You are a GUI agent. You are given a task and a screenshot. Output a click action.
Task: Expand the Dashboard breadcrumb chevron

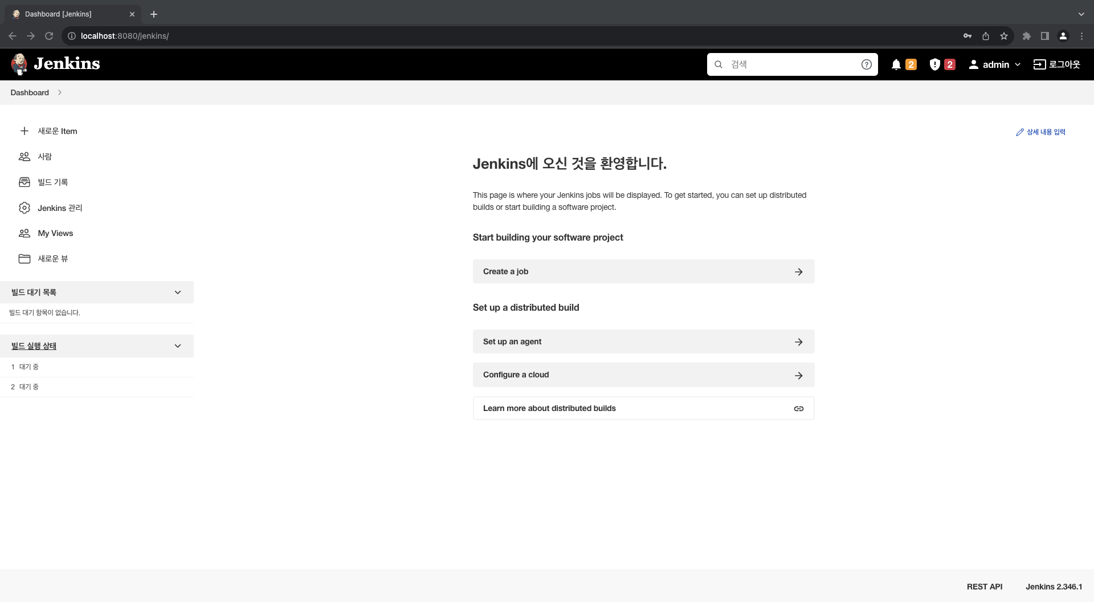[60, 92]
